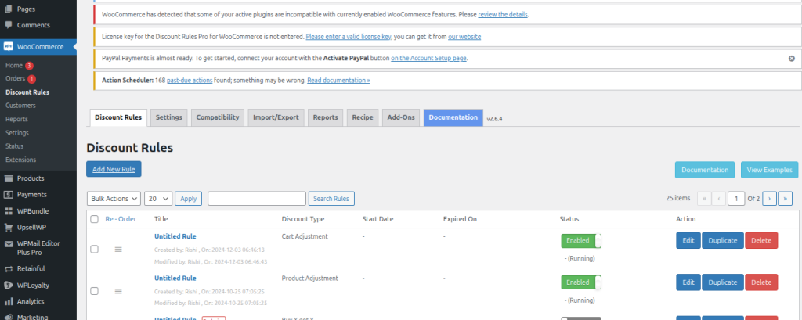This screenshot has height=320, width=802.
Task: Open Products via its sidebar icon
Action: pyautogui.click(x=9, y=178)
